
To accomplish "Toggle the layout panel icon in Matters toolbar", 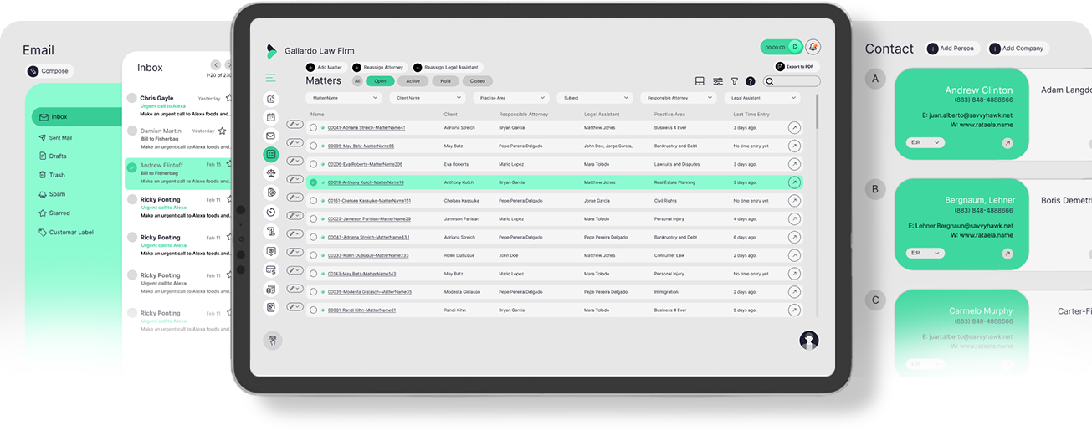I will (x=700, y=81).
